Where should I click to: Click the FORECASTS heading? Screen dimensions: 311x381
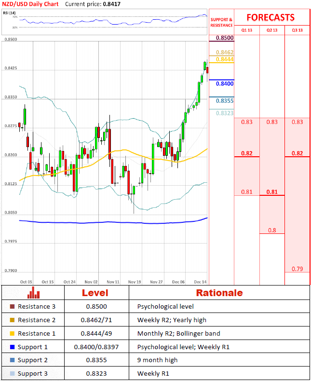tap(270, 17)
